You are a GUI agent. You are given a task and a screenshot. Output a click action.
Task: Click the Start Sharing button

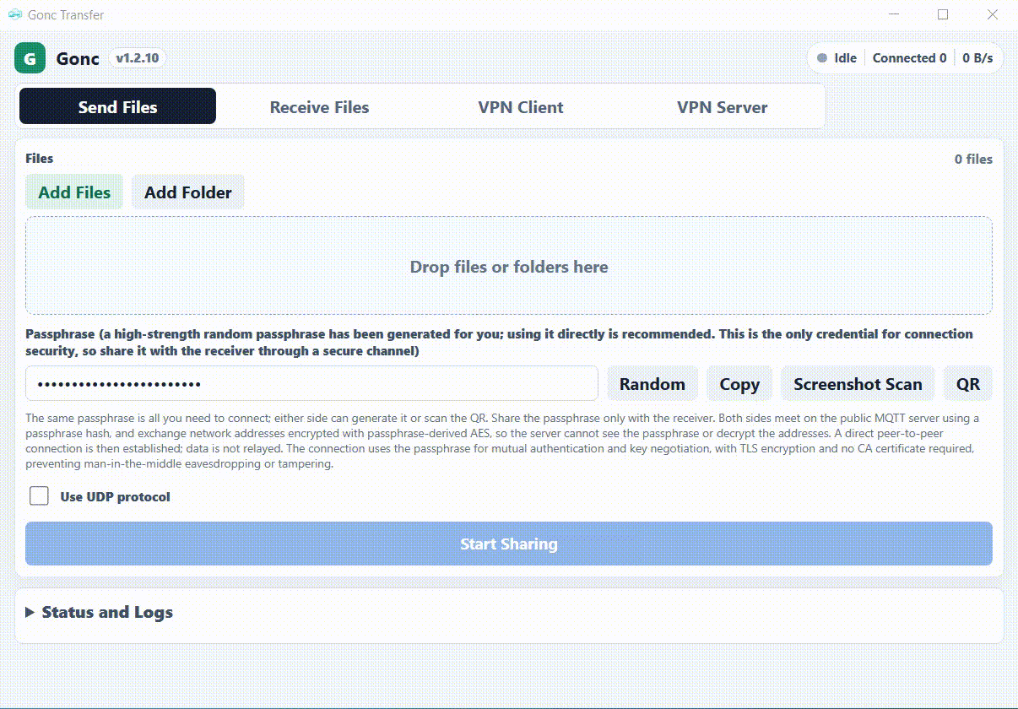click(x=509, y=544)
